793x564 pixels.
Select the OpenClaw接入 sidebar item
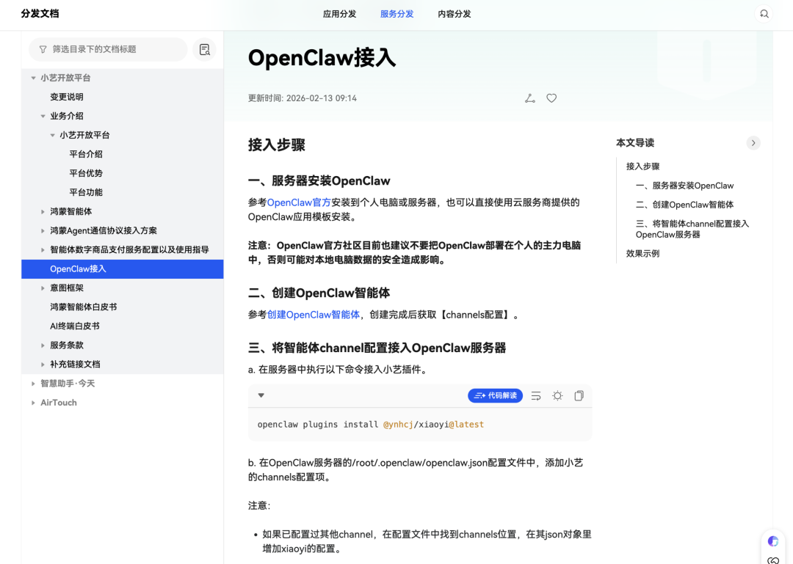pos(123,269)
